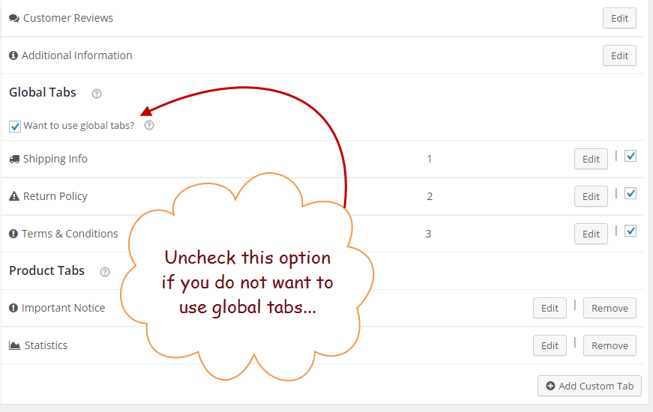This screenshot has height=412, width=653.
Task: Open the help icon beside Global Tabs
Action: point(97,94)
